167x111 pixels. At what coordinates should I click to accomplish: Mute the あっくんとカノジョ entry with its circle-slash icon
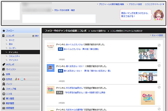click(159, 45)
